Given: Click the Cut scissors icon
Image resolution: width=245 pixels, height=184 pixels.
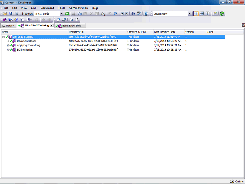Looking at the screenshot, I should [x=74, y=14].
